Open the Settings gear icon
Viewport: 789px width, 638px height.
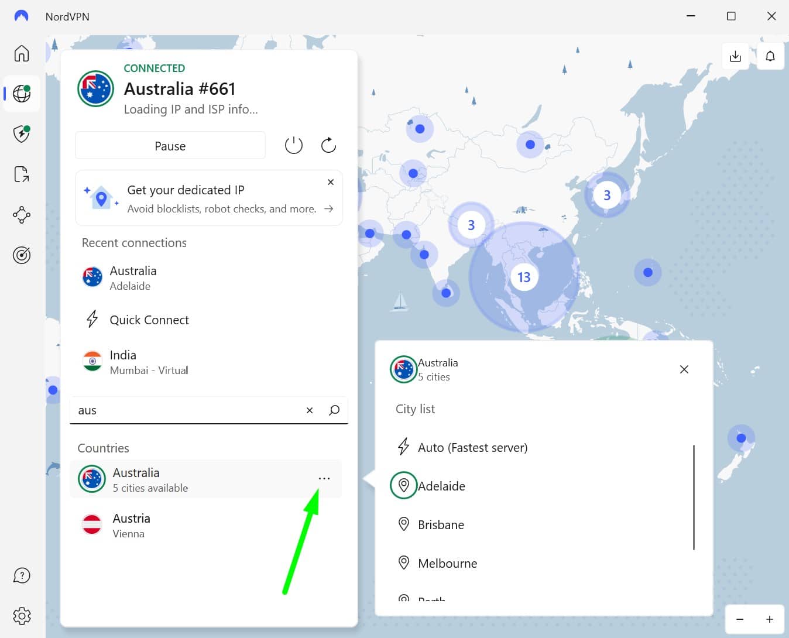(22, 616)
